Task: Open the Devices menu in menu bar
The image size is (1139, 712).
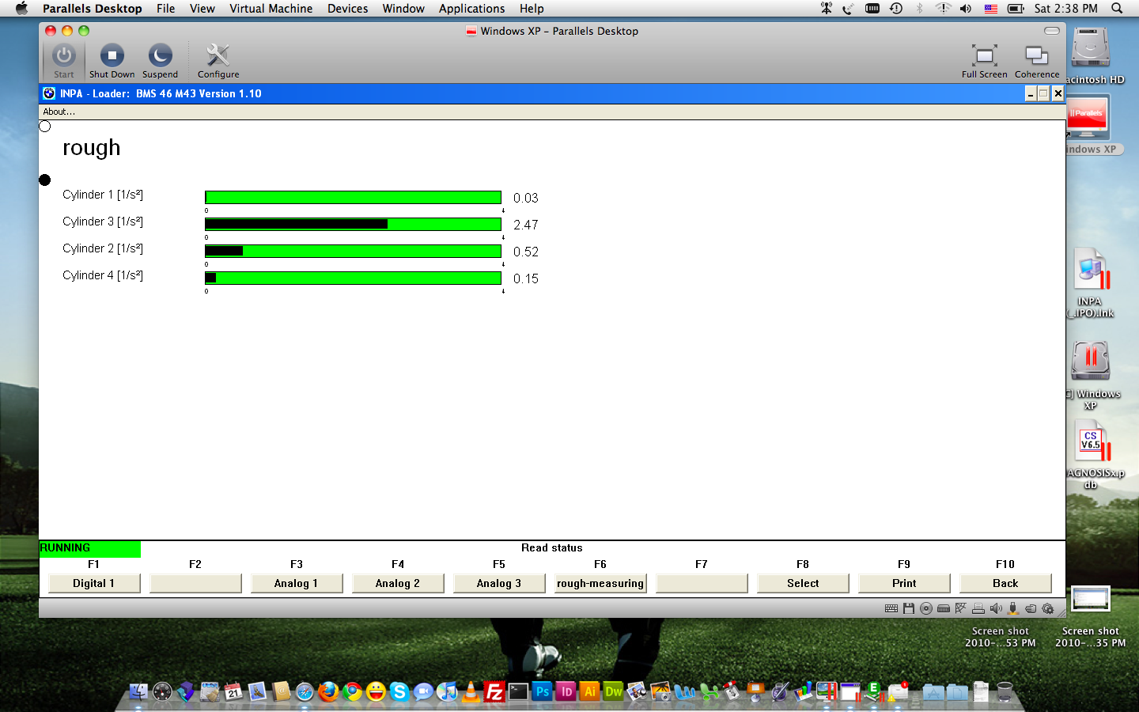Action: coord(347,9)
